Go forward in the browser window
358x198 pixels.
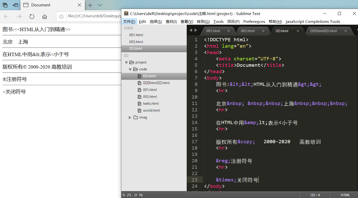tap(19, 17)
